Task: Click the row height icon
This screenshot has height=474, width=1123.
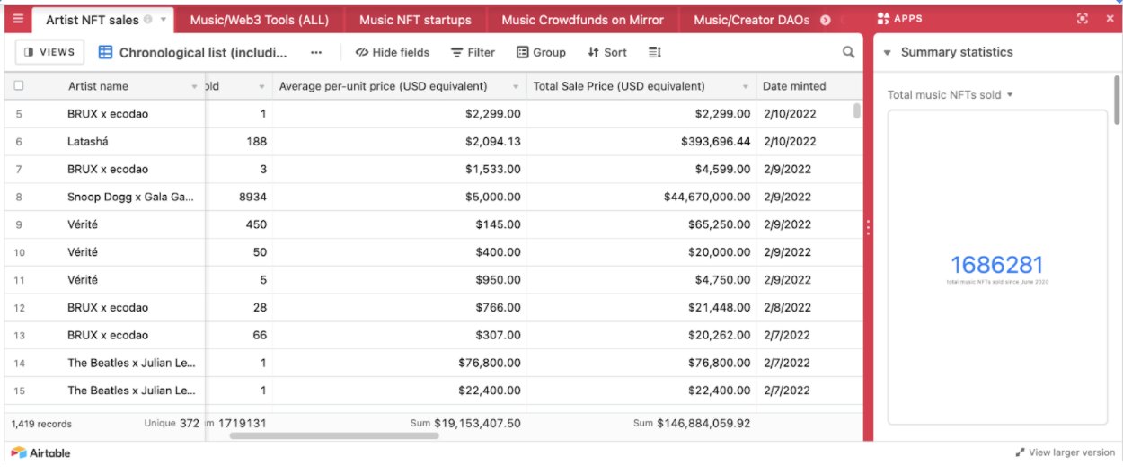Action: (x=654, y=52)
